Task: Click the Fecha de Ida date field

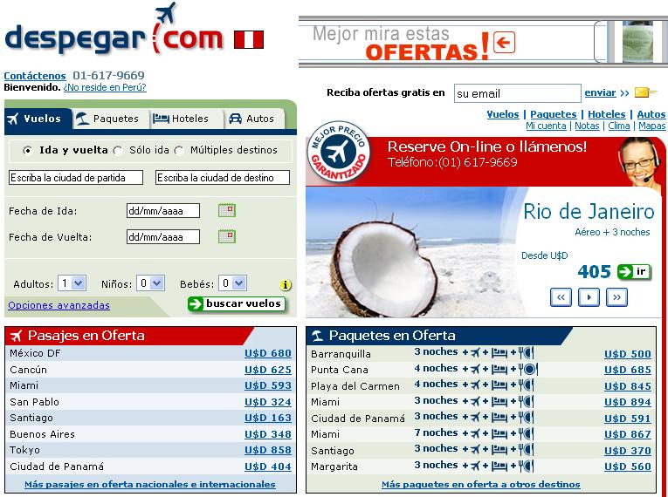Action: point(163,211)
